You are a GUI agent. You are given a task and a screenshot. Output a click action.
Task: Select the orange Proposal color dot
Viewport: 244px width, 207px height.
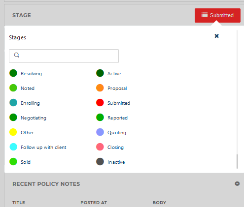[x=100, y=88]
